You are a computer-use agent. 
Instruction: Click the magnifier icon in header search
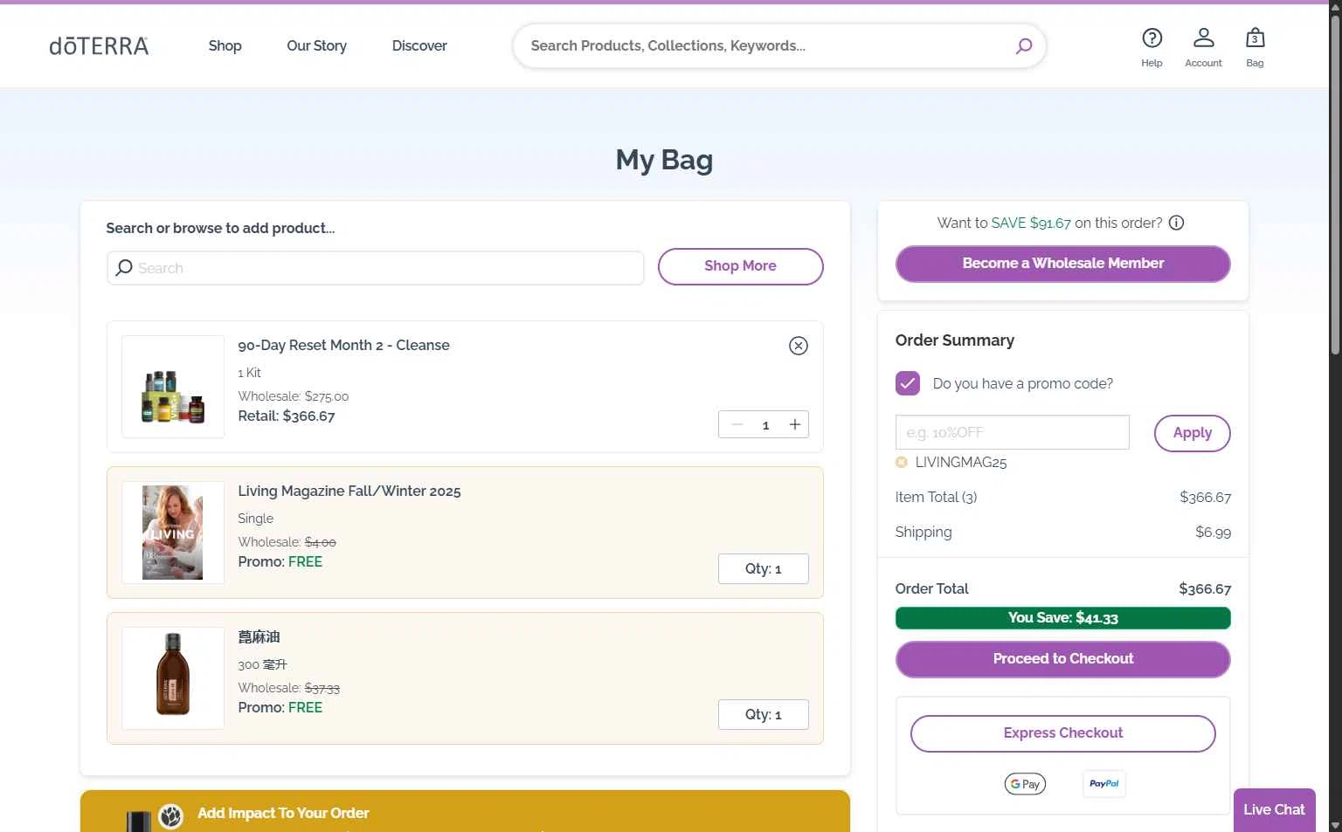click(1023, 46)
